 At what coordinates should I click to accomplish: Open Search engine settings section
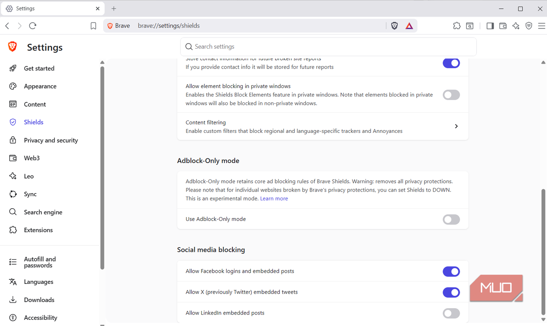click(43, 212)
